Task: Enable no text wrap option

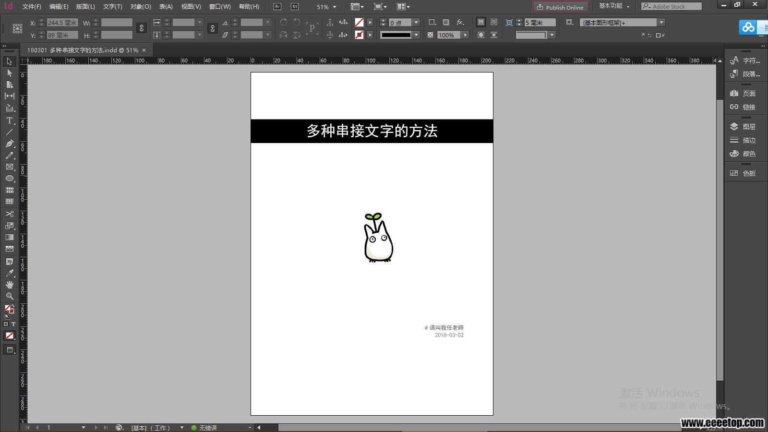Action: pyautogui.click(x=480, y=22)
